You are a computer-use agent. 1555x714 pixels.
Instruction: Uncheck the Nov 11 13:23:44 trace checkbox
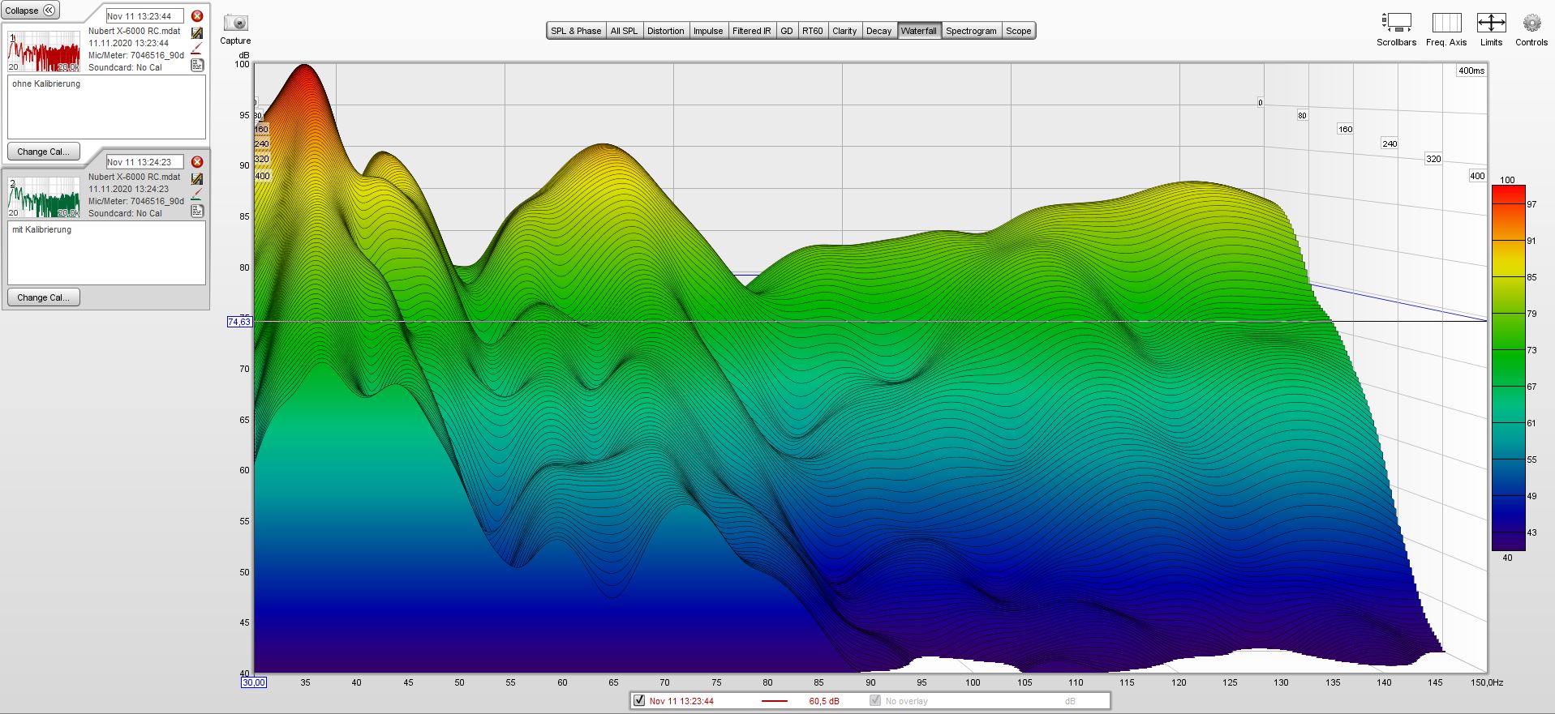coord(639,700)
